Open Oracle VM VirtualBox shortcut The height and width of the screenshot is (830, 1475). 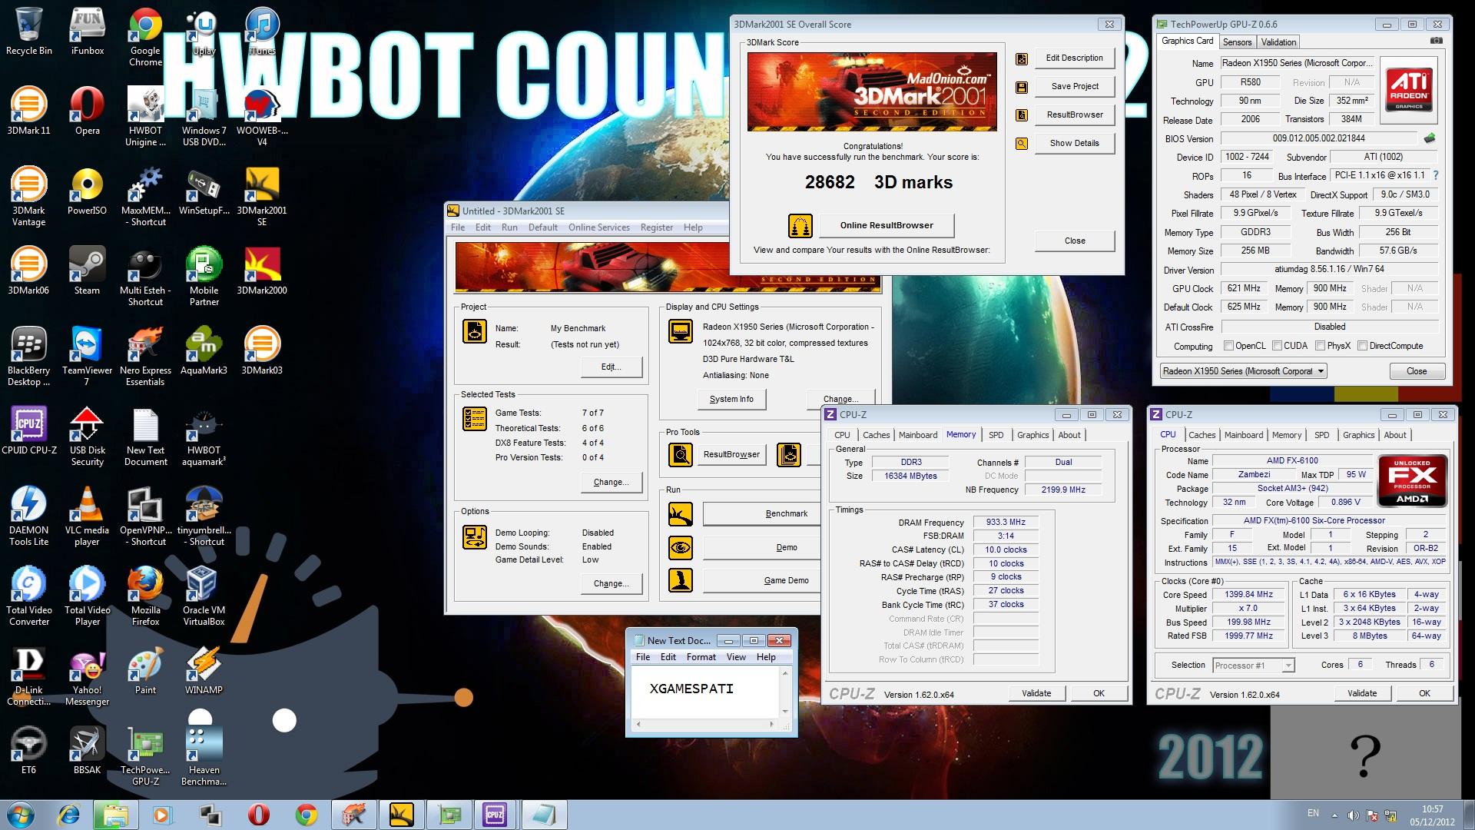pos(204,596)
